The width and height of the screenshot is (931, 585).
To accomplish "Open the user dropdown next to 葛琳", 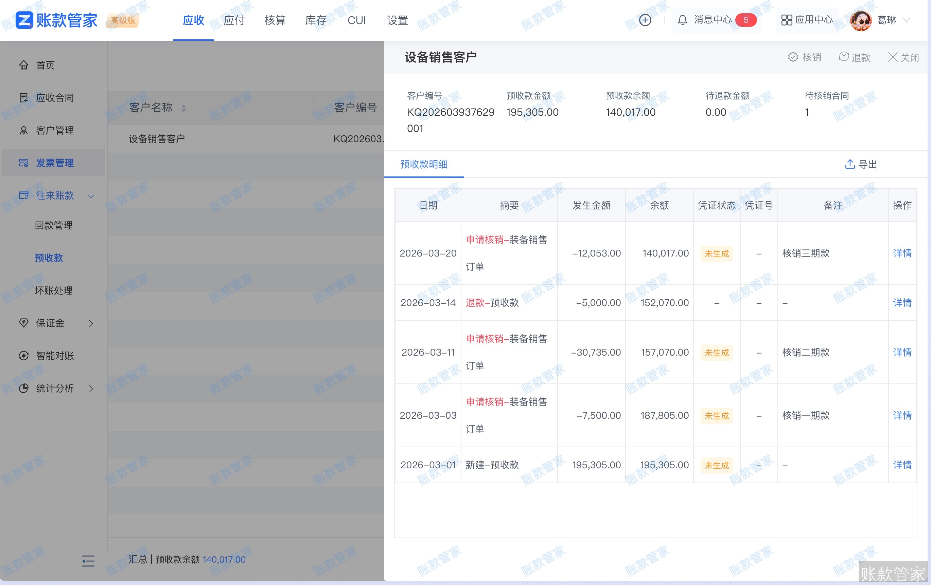I will pos(906,20).
